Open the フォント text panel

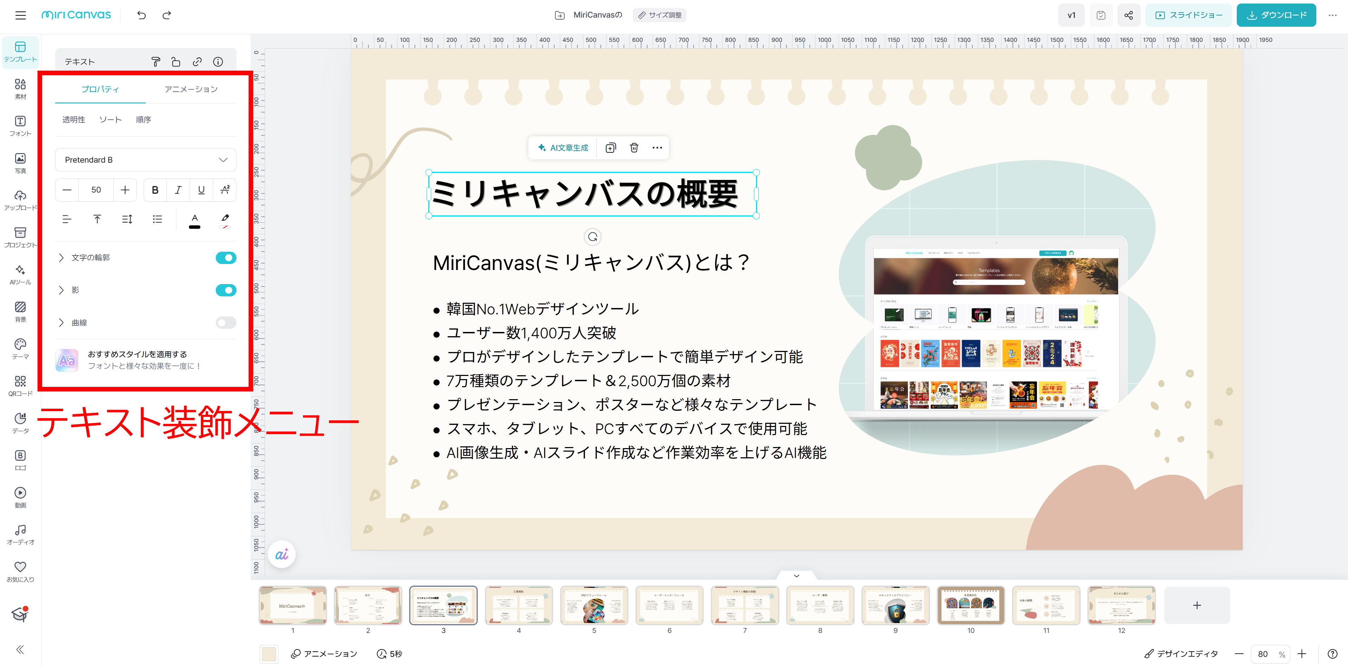(20, 126)
